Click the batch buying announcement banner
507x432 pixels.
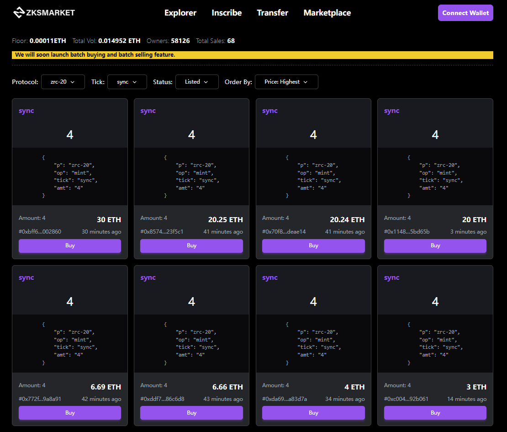[253, 55]
